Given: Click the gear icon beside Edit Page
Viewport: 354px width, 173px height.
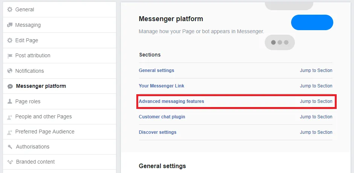Looking at the screenshot, I should click(x=10, y=40).
